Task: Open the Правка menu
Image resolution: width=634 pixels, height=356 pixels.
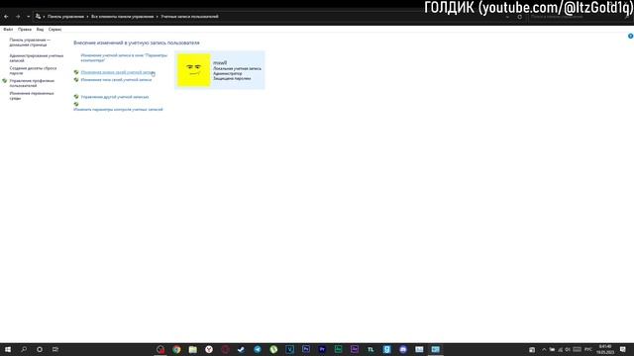Action: pyautogui.click(x=25, y=30)
